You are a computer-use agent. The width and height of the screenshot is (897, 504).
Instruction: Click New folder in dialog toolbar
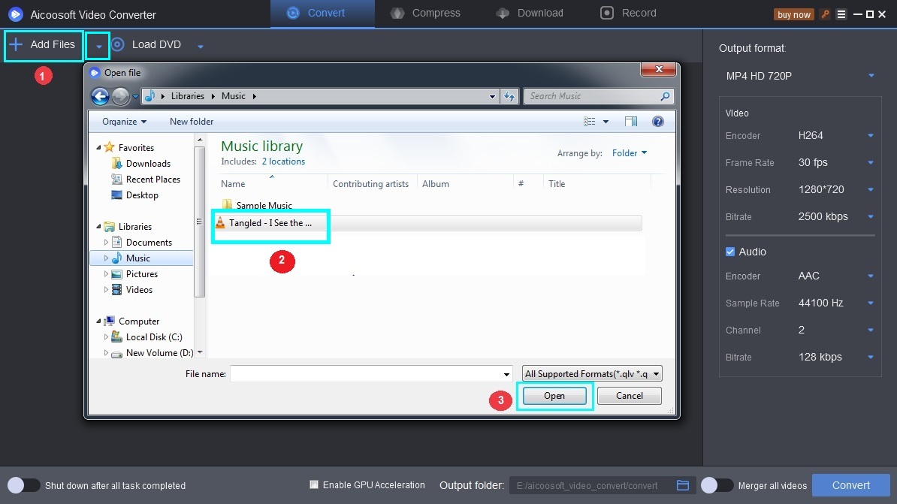(192, 121)
